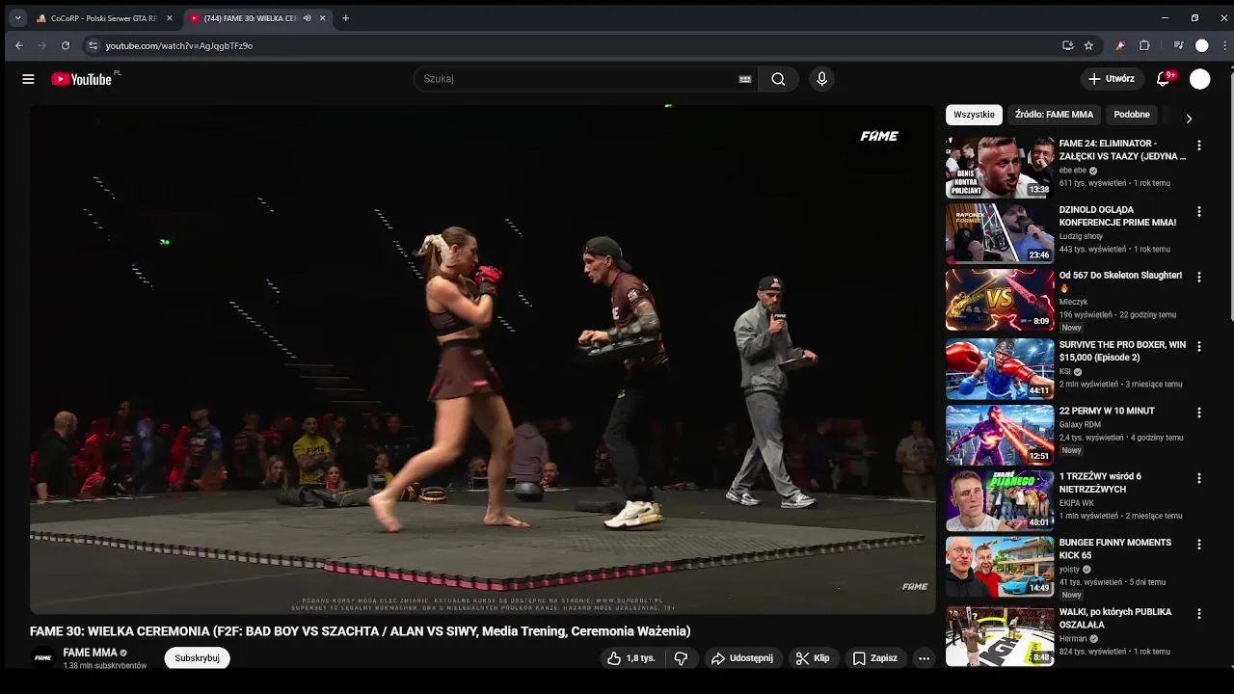Open the browser extensions puzzle icon
1234x694 pixels.
(x=1144, y=45)
